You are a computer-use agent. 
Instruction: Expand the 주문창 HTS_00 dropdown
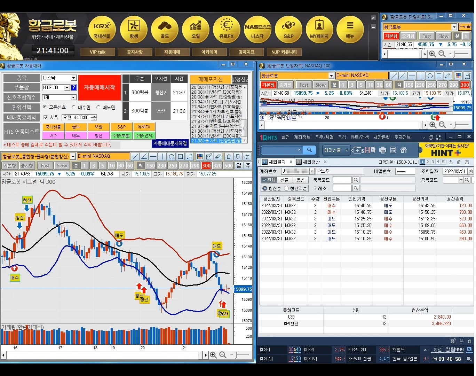tap(67, 88)
